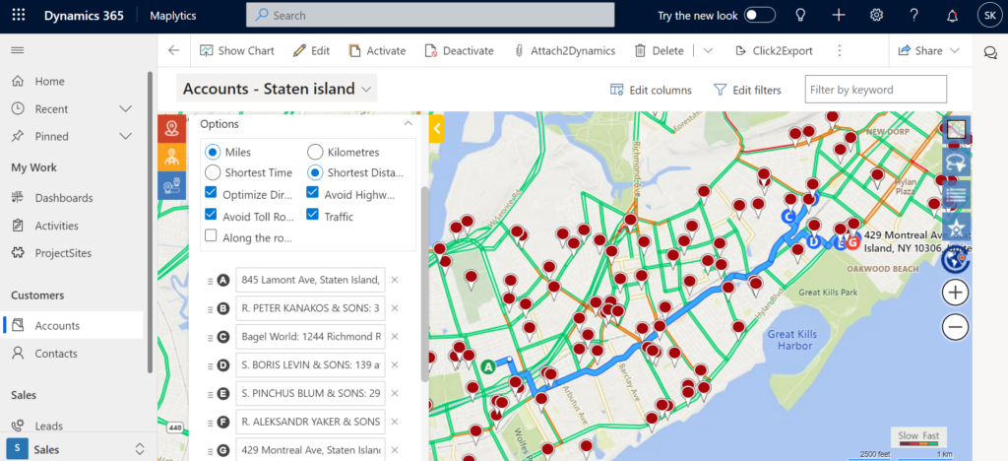Open the Accounts - Staten island view dropdown
Image resolution: width=1008 pixels, height=461 pixels.
[368, 90]
